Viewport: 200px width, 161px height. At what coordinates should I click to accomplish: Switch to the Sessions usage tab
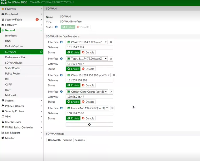point(80,140)
